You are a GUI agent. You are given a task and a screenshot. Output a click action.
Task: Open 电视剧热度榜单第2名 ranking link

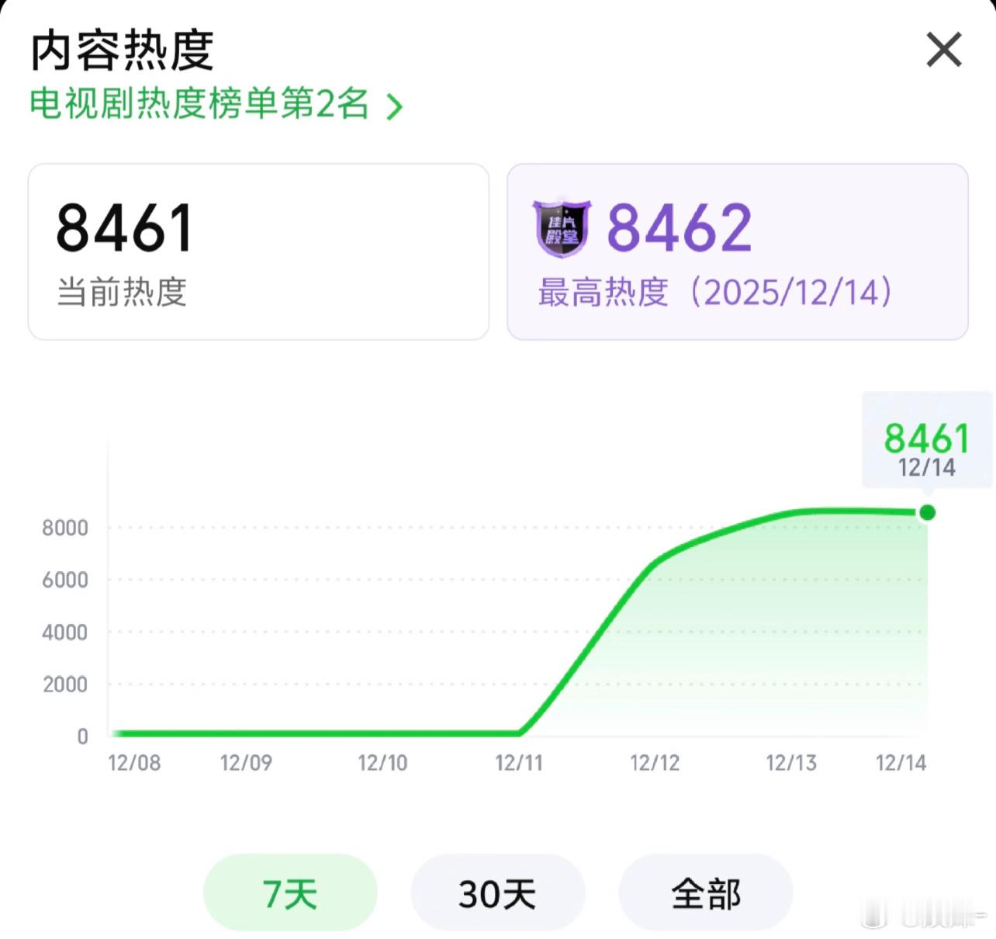coord(199,103)
